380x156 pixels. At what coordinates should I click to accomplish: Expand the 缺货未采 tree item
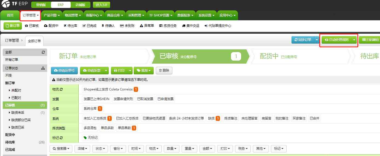[x=10, y=113]
